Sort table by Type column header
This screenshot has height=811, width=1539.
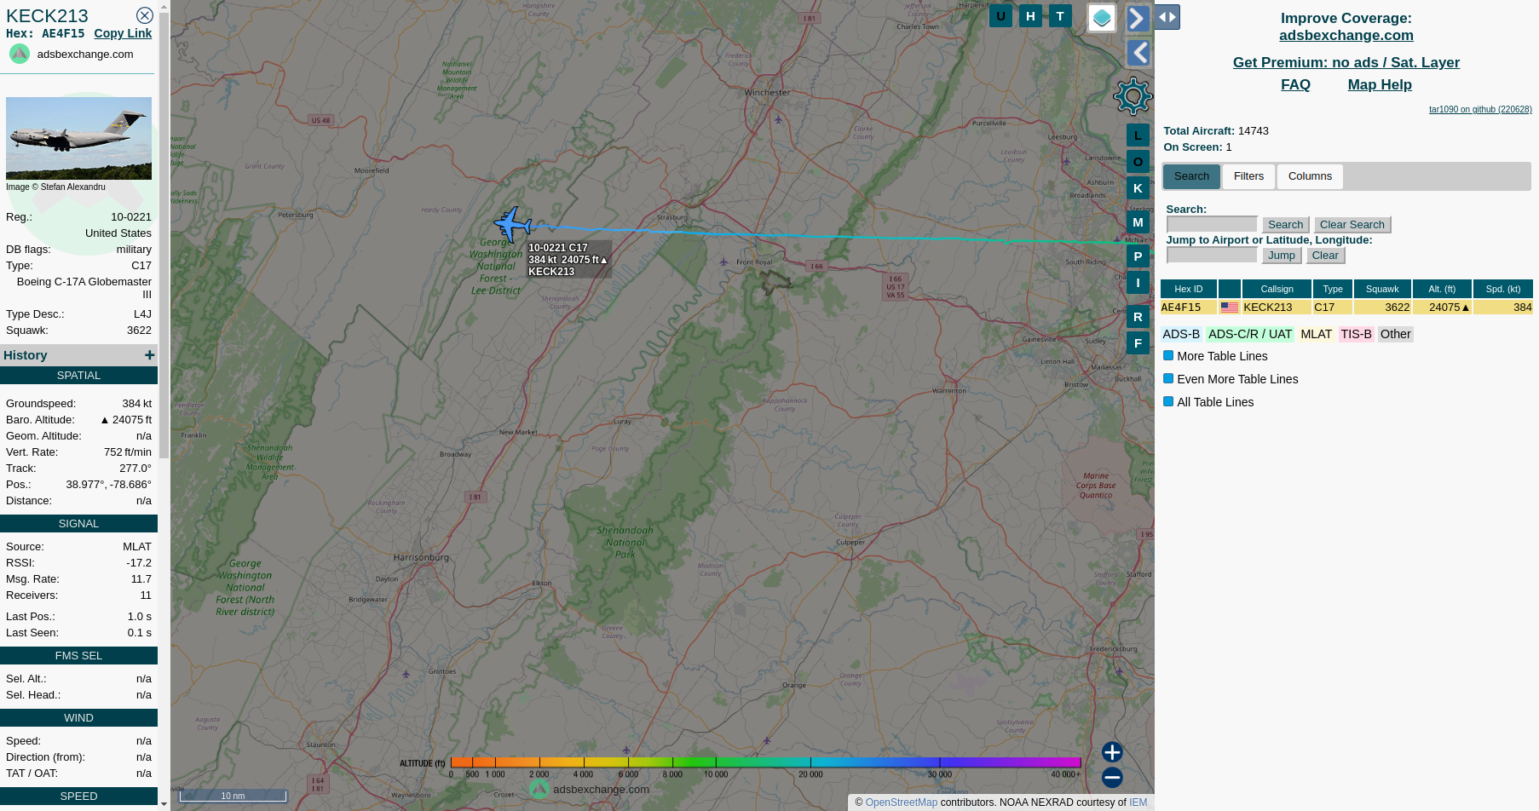coord(1333,289)
